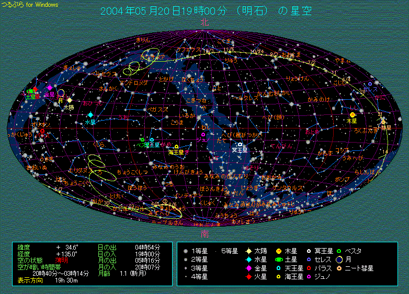
Task: Select the つるぷら for Windows title text
Action: tap(30, 4)
